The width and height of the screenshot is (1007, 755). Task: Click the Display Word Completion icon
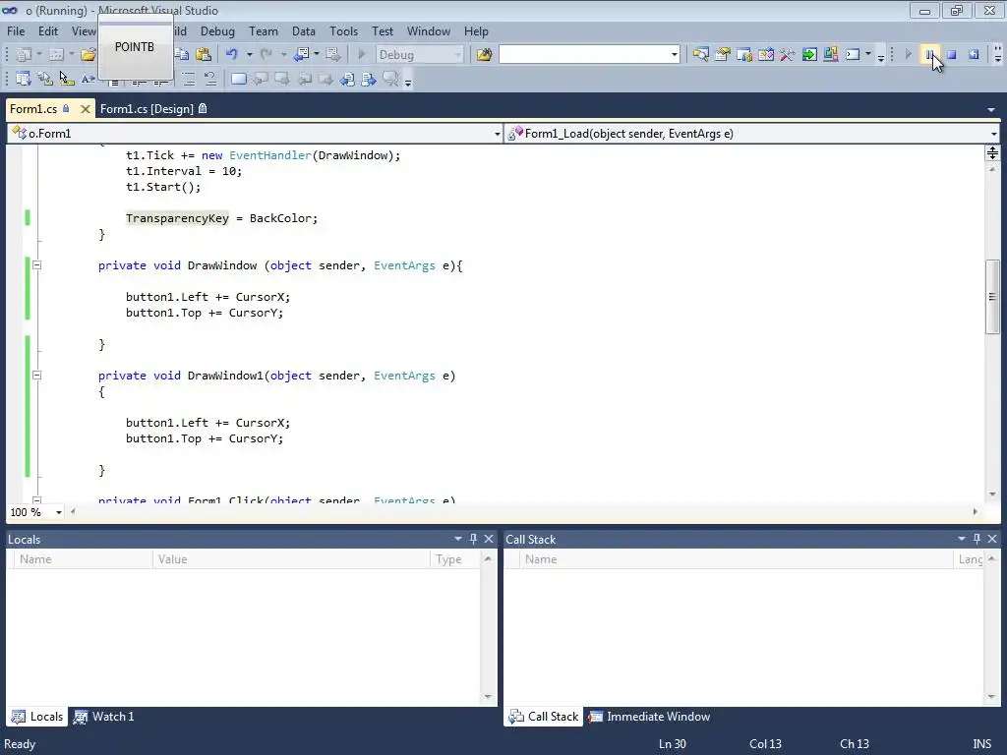point(88,79)
